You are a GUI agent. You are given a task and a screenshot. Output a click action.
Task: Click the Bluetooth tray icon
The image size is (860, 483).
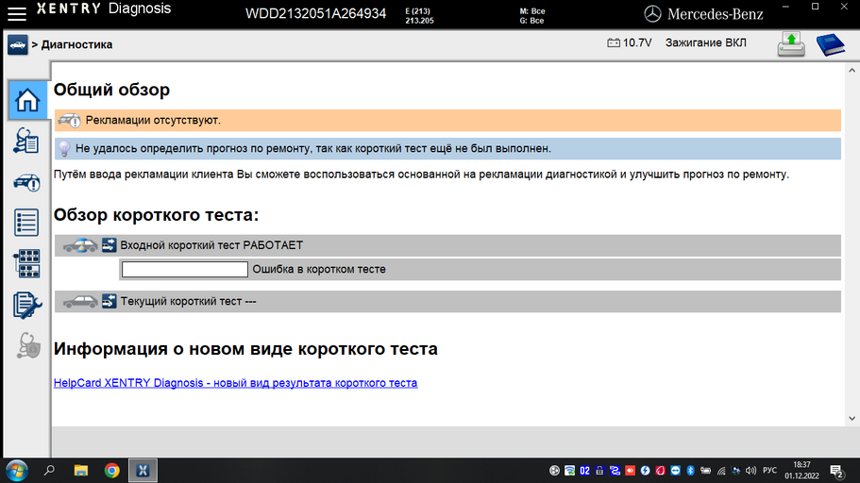coord(690,471)
